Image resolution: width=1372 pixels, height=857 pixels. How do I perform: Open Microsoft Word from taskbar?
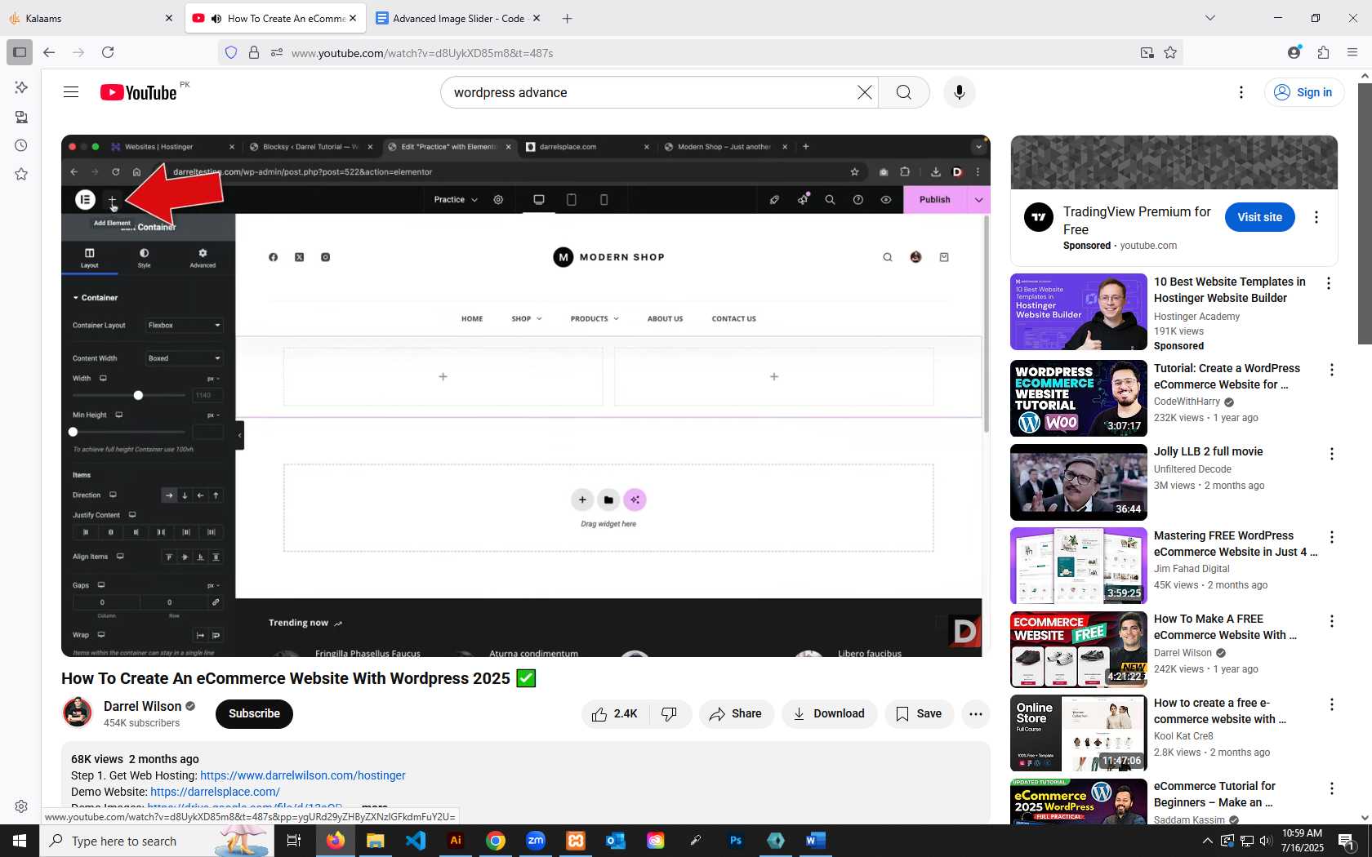(x=816, y=841)
